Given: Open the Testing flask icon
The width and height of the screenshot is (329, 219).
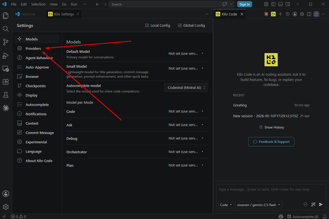Looking at the screenshot, I should tap(6, 95).
